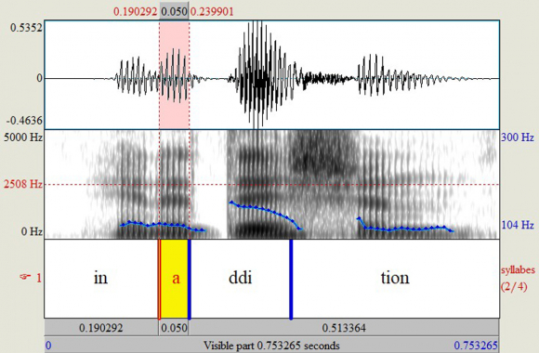Click the loudest waveform burst of 'ddi'
Viewport: 539px width, 353px height.
[x=260, y=74]
